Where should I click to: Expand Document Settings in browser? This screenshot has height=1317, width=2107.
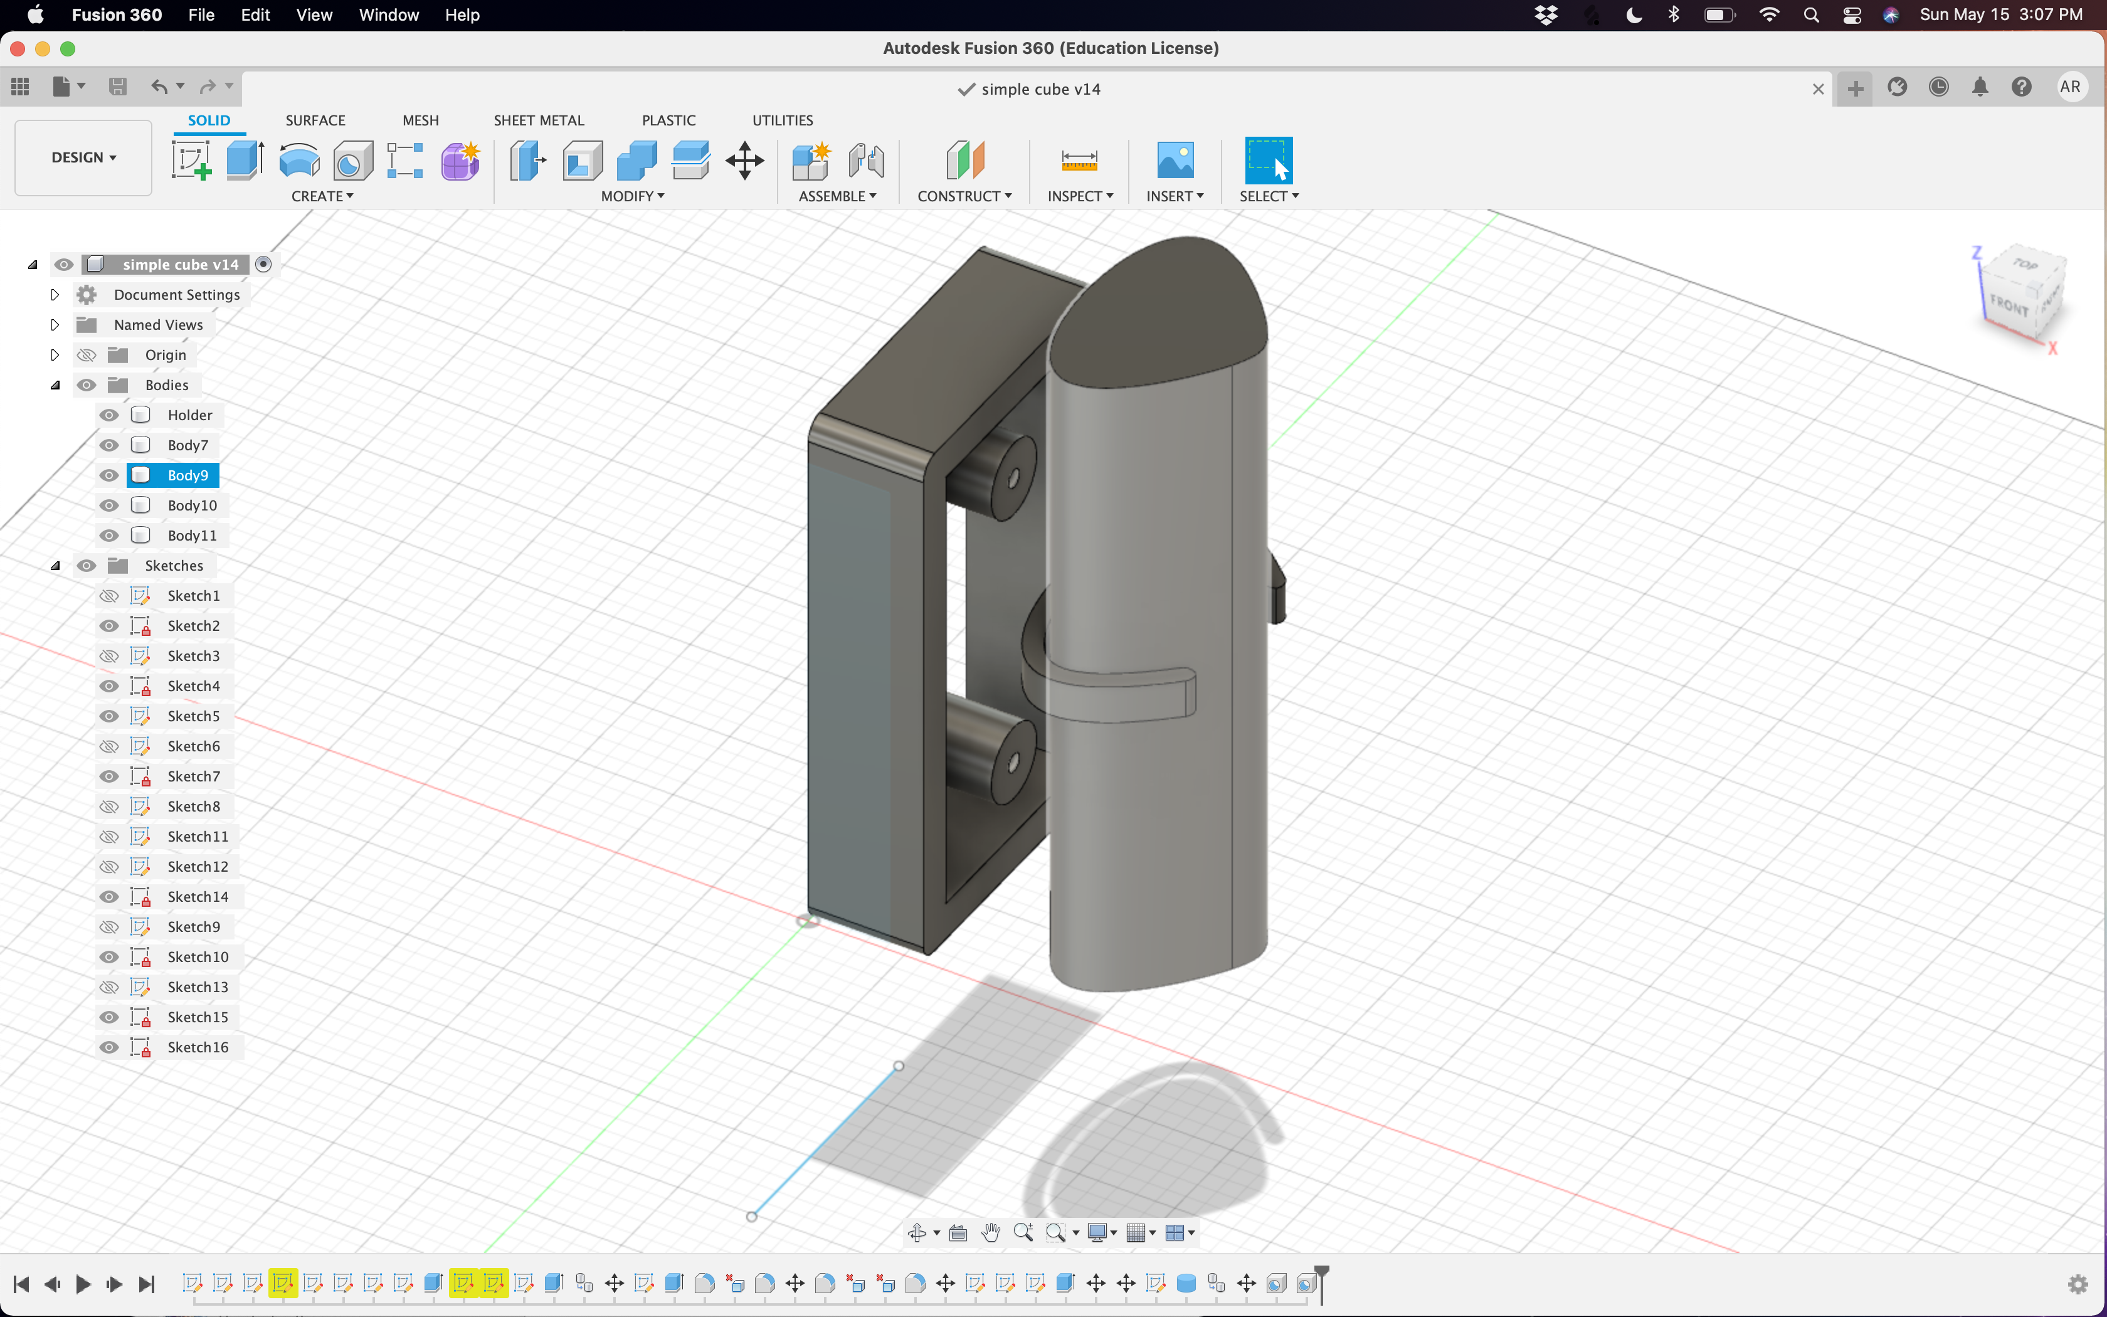[55, 294]
